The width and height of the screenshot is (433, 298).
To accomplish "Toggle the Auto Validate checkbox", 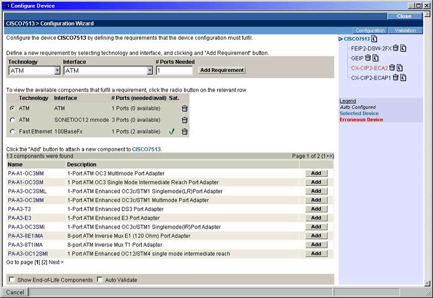I will click(100, 280).
